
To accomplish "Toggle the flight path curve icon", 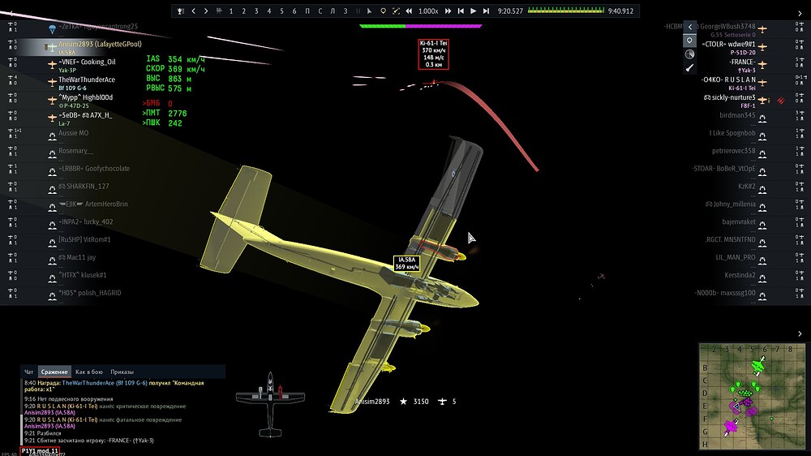I will click(x=396, y=11).
